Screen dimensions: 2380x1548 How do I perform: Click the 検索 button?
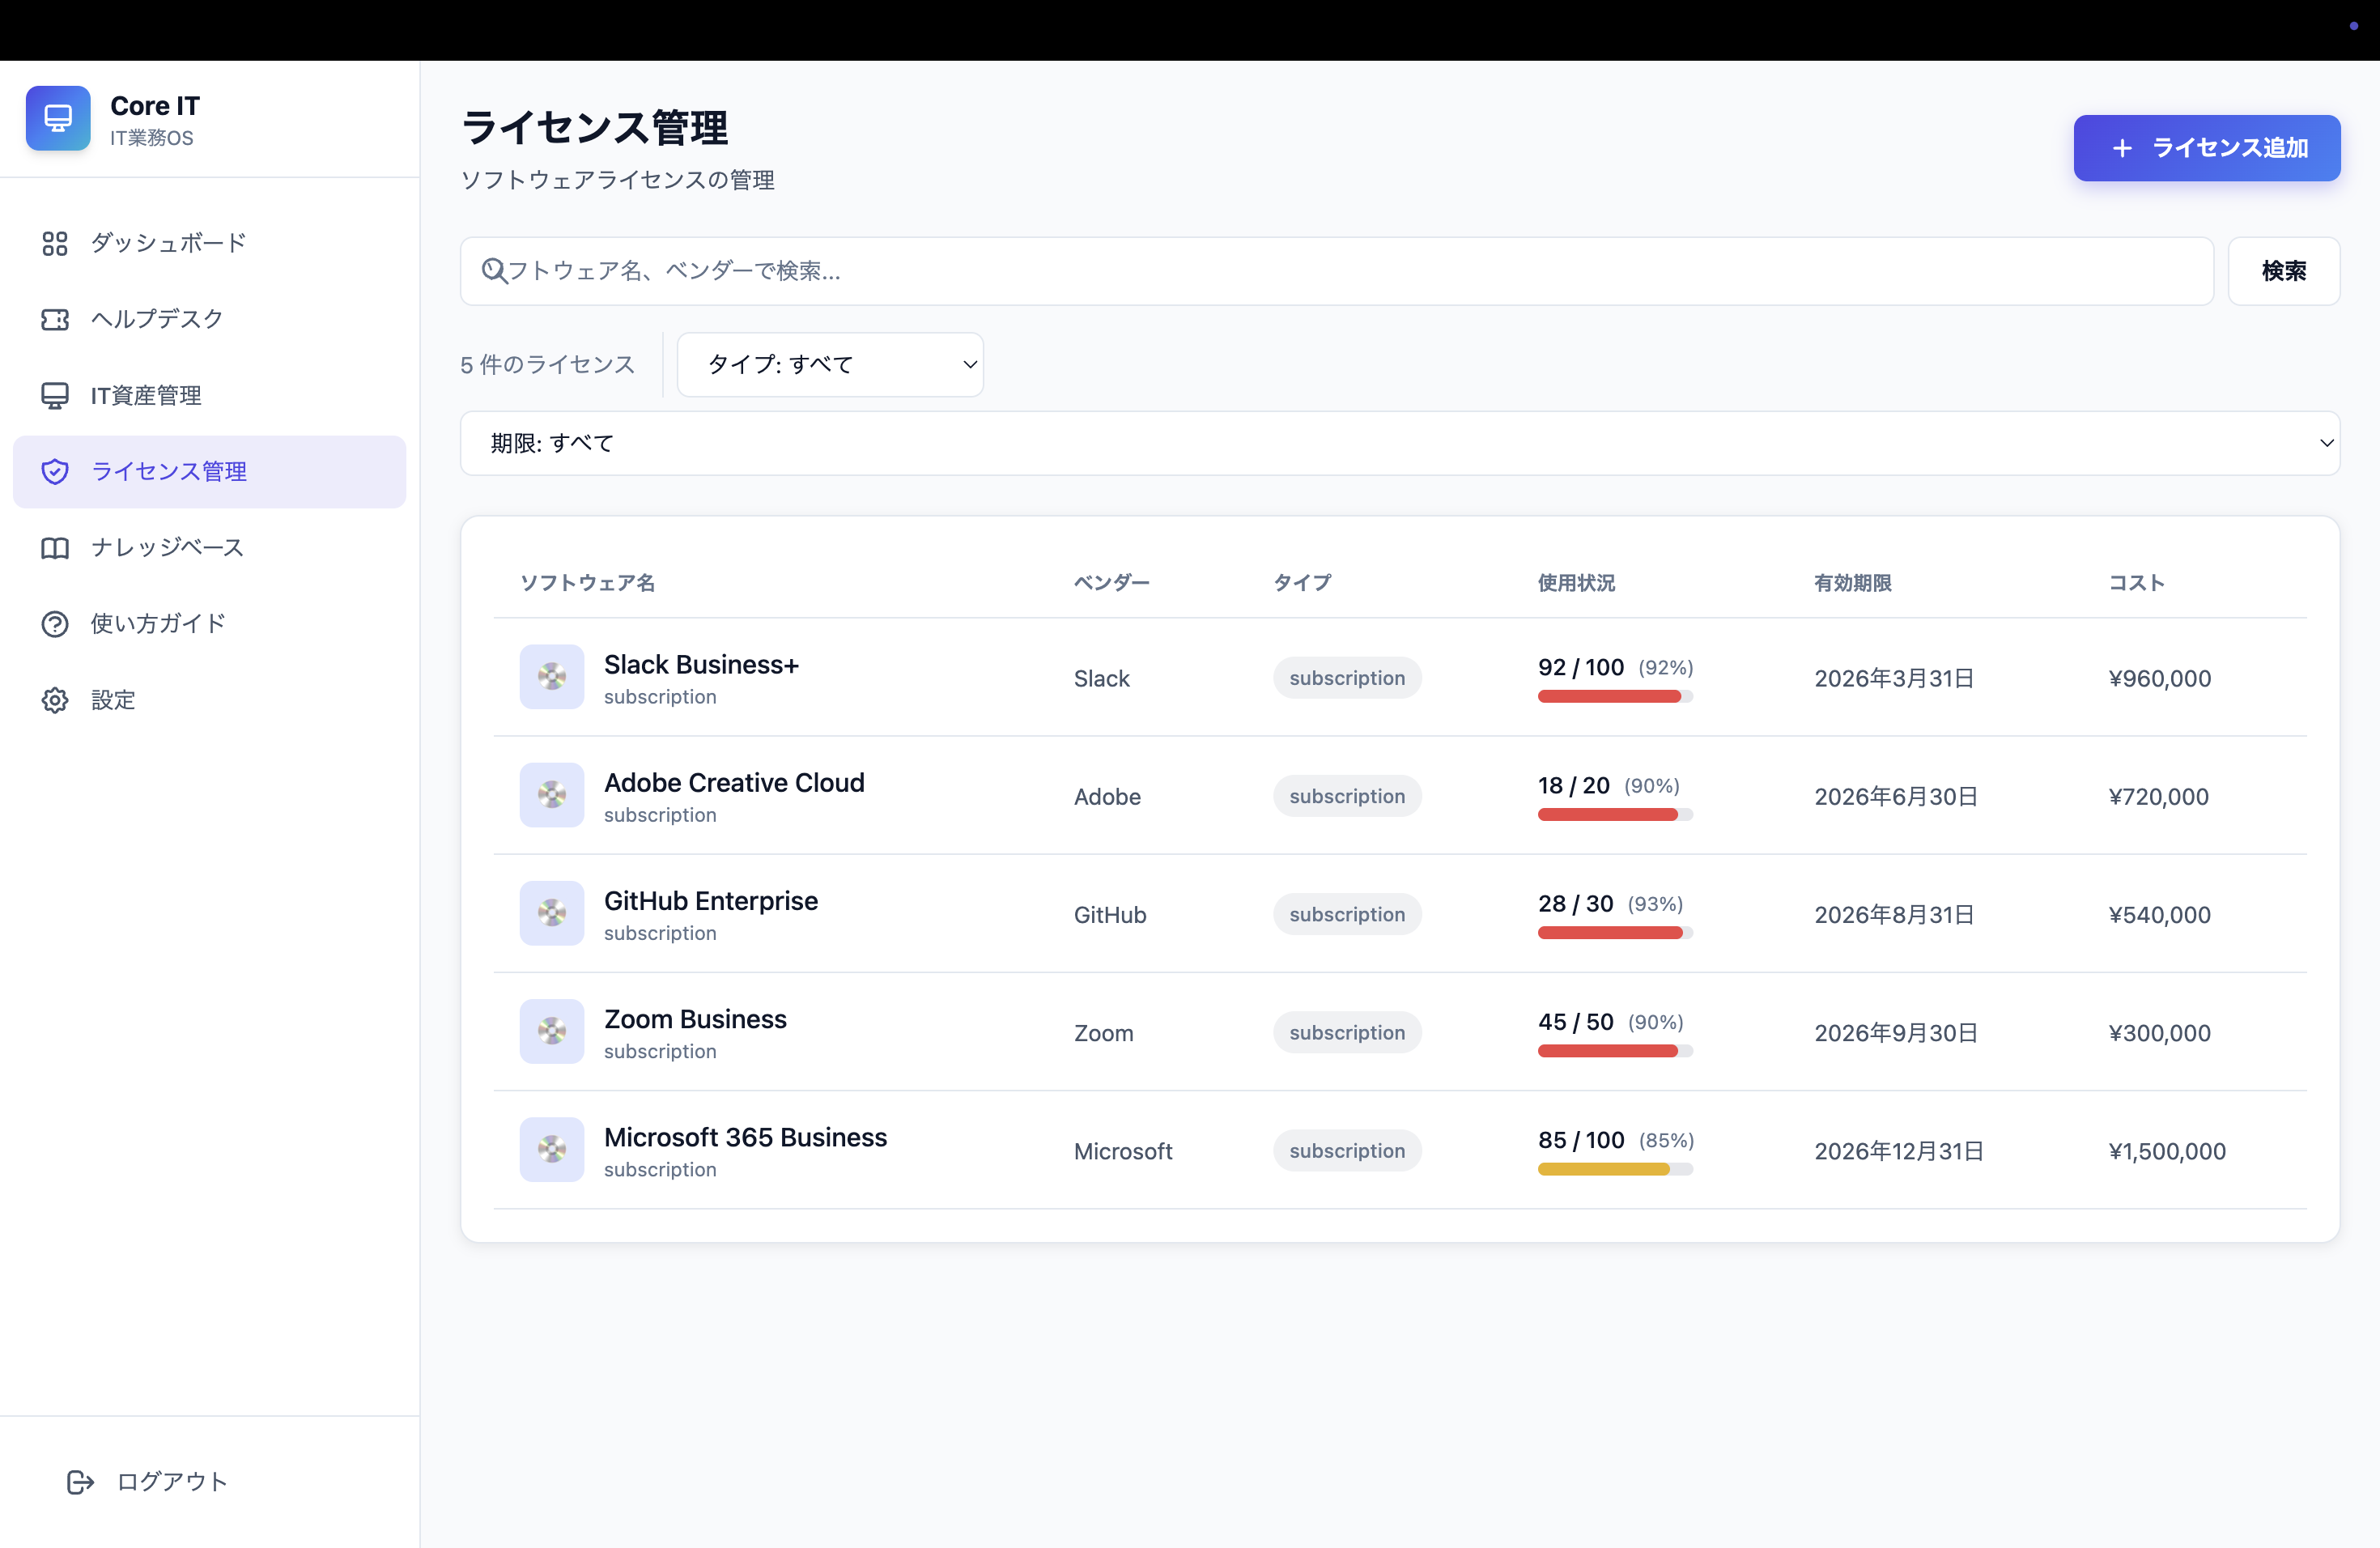tap(2283, 271)
